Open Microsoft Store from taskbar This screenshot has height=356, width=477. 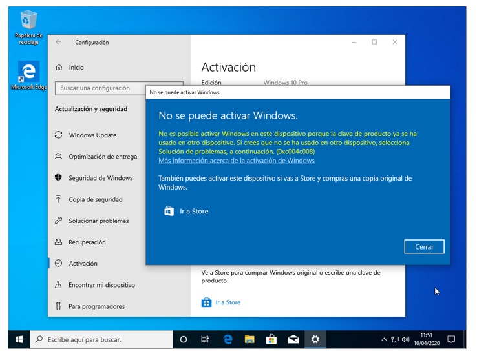coord(271,339)
